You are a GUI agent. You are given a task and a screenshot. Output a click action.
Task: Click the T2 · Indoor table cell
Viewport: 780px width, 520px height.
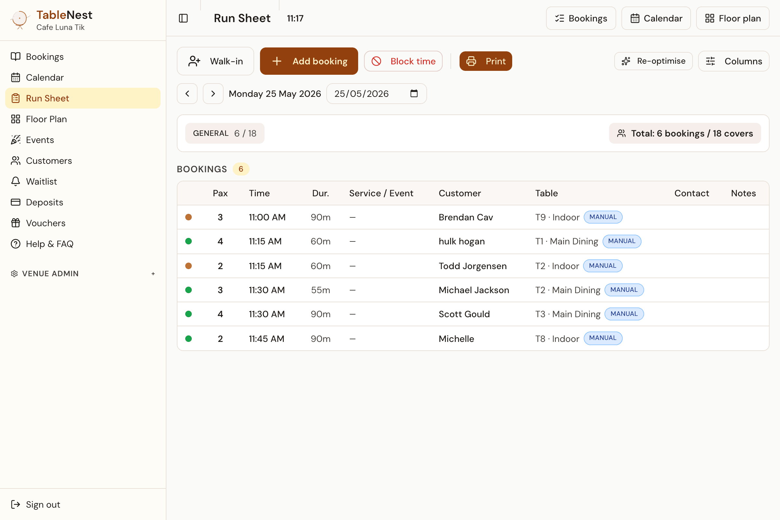click(557, 266)
